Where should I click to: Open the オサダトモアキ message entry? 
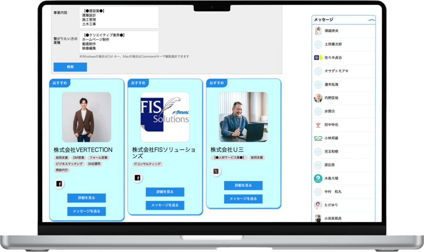[x=337, y=71]
